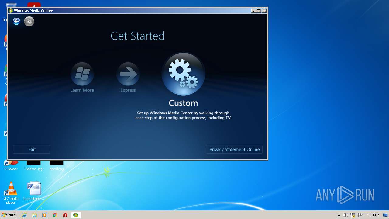Click the Custom heading text
This screenshot has width=389, height=219.
pos(183,103)
